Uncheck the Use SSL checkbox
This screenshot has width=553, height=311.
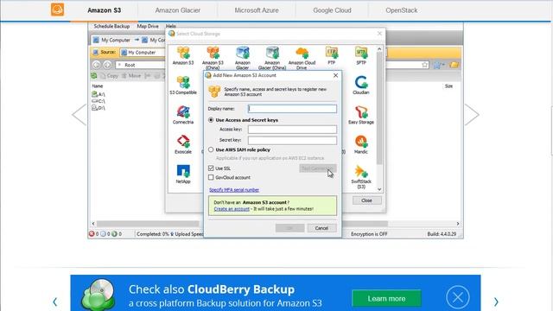211,168
